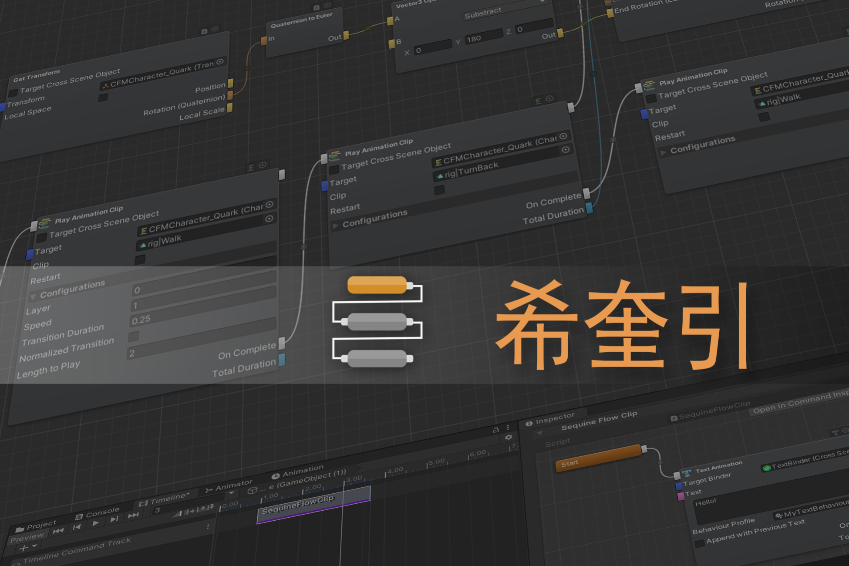Click the Text Animation node icon

[687, 473]
